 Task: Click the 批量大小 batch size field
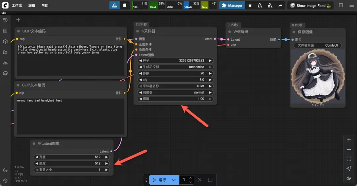[71, 170]
